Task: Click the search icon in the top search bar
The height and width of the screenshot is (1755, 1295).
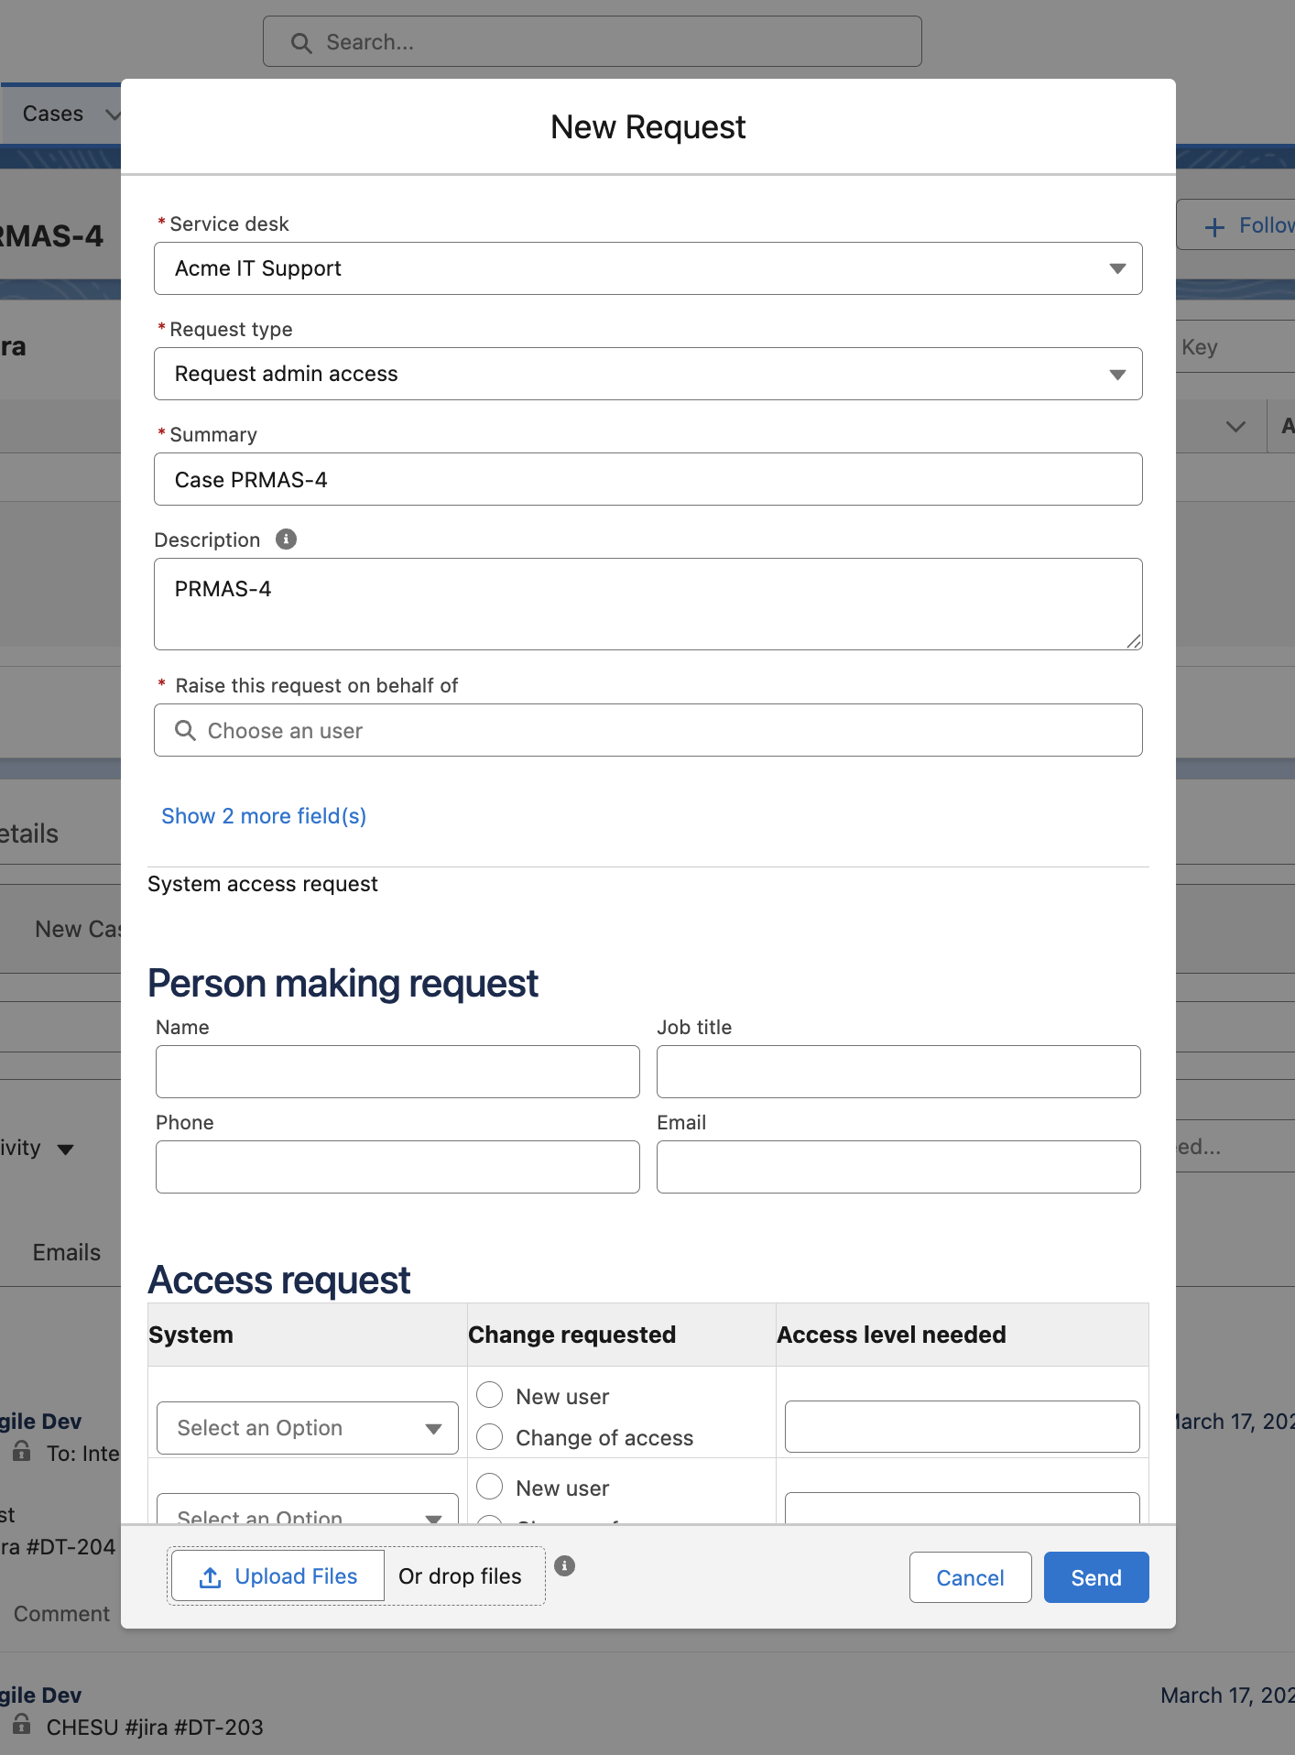Action: click(x=300, y=43)
